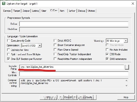Uncheck One ELF Section per Function
This screenshot has width=137, height=102.
8,59
